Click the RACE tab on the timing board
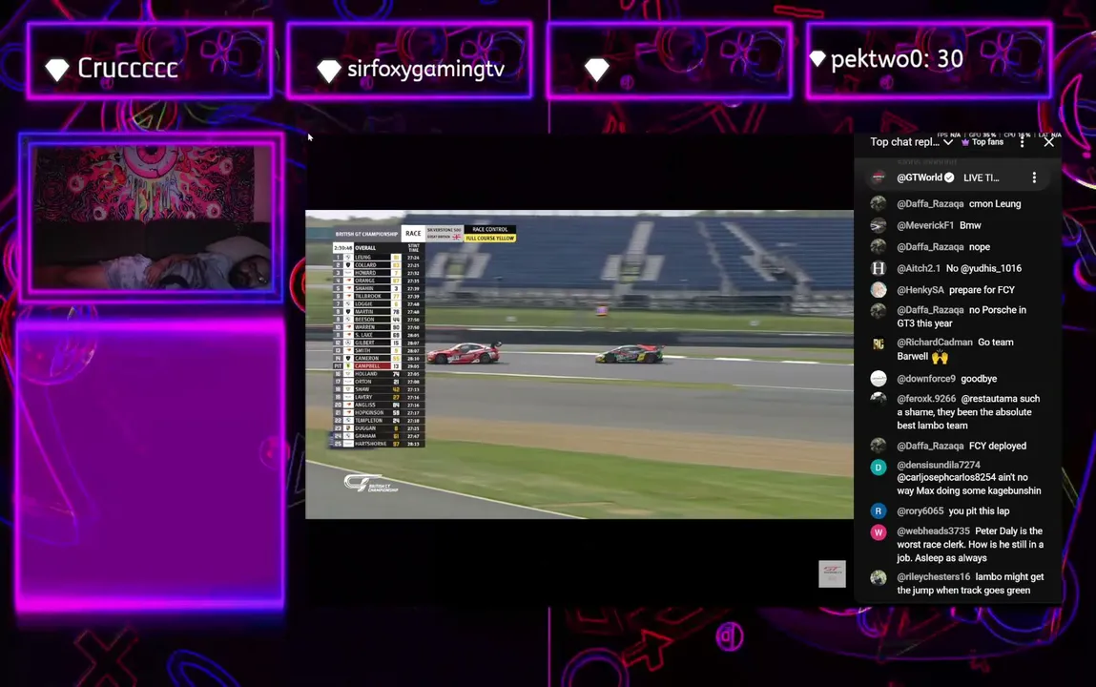The width and height of the screenshot is (1096, 687). click(413, 234)
